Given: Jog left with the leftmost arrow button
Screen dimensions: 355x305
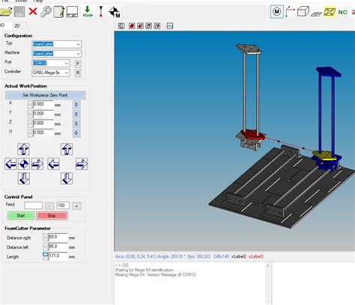Looking at the screenshot, I should click(10, 164).
